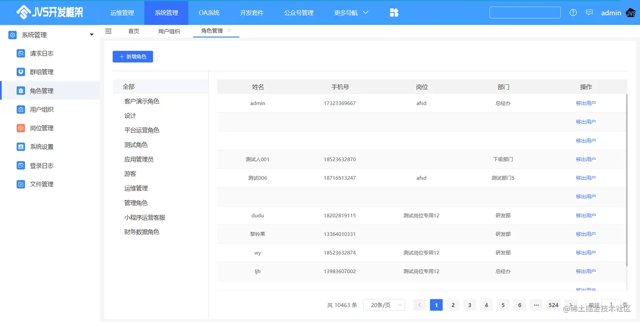This screenshot has height=322, width=640.
Task: Open the messages chat icon
Action: (589, 13)
